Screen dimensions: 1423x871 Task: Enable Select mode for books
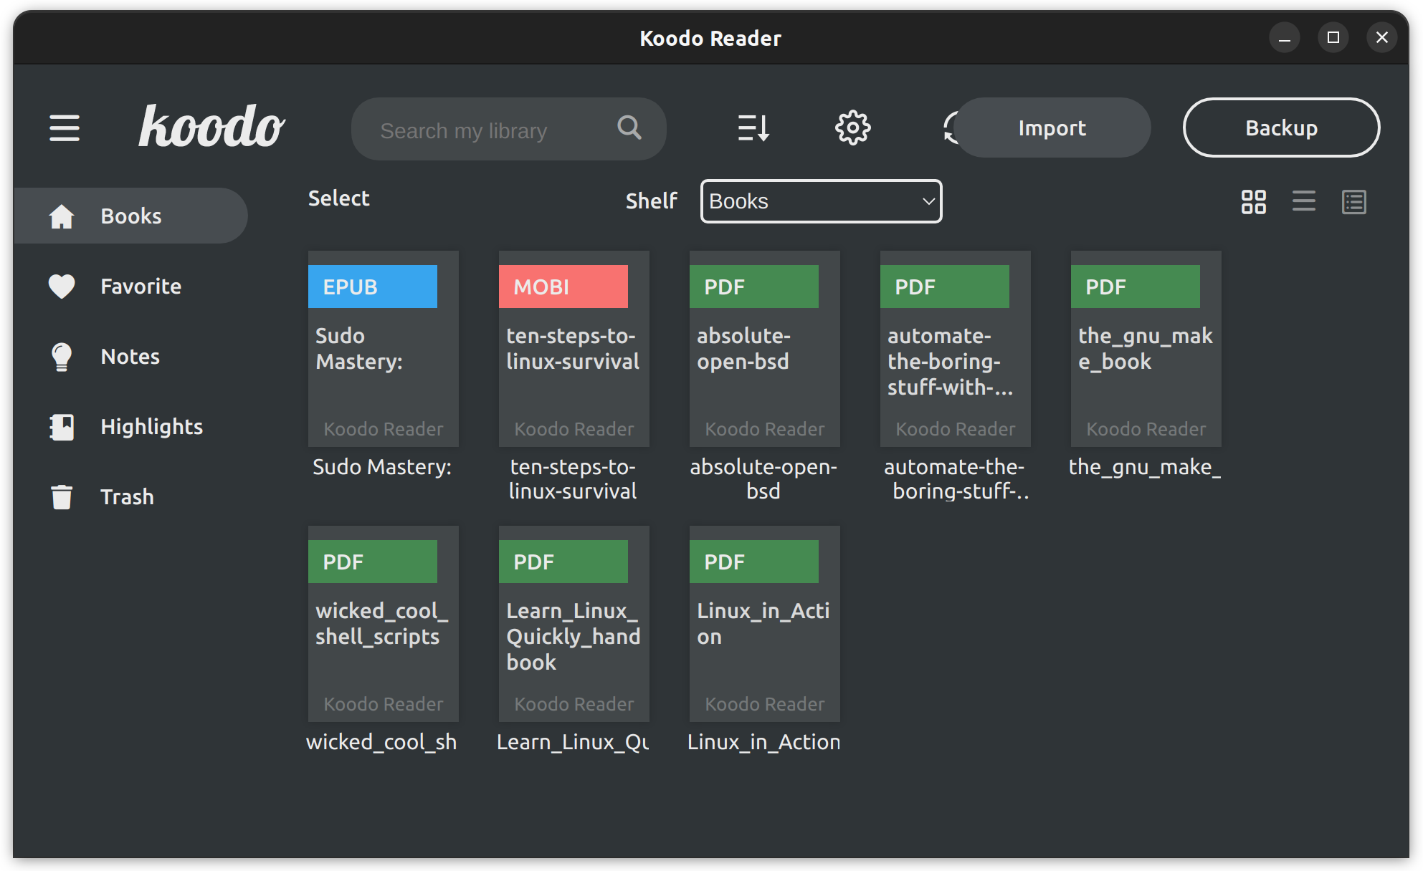[x=338, y=198]
